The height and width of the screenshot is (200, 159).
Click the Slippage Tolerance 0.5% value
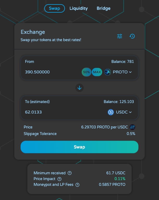pos(131,134)
